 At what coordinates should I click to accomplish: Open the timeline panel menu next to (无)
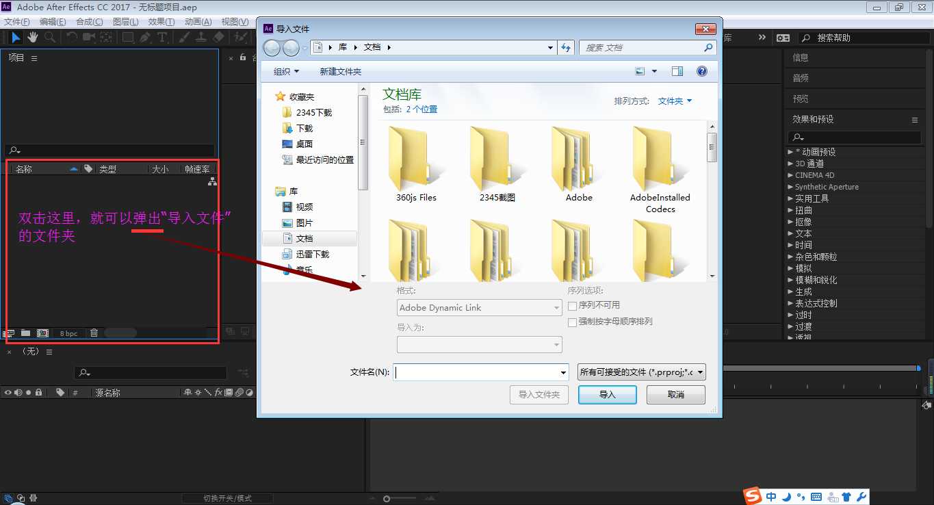click(49, 352)
